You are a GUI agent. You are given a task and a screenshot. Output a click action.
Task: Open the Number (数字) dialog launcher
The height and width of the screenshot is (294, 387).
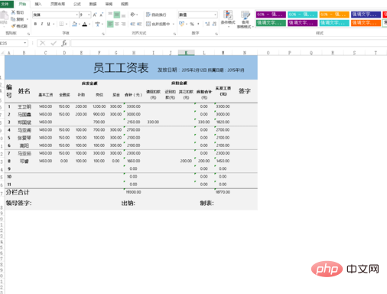[x=216, y=34]
